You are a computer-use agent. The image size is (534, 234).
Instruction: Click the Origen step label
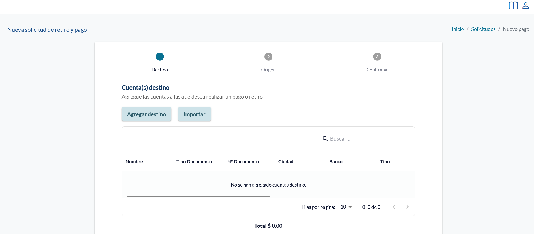click(268, 70)
